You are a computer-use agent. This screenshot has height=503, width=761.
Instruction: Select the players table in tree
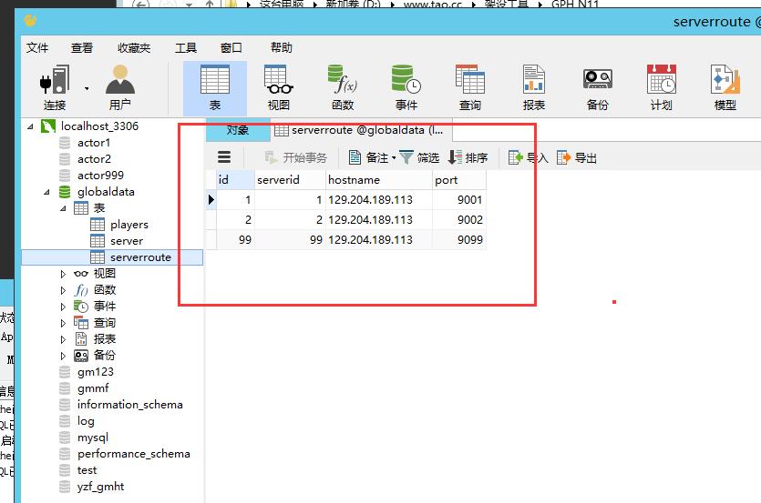129,225
